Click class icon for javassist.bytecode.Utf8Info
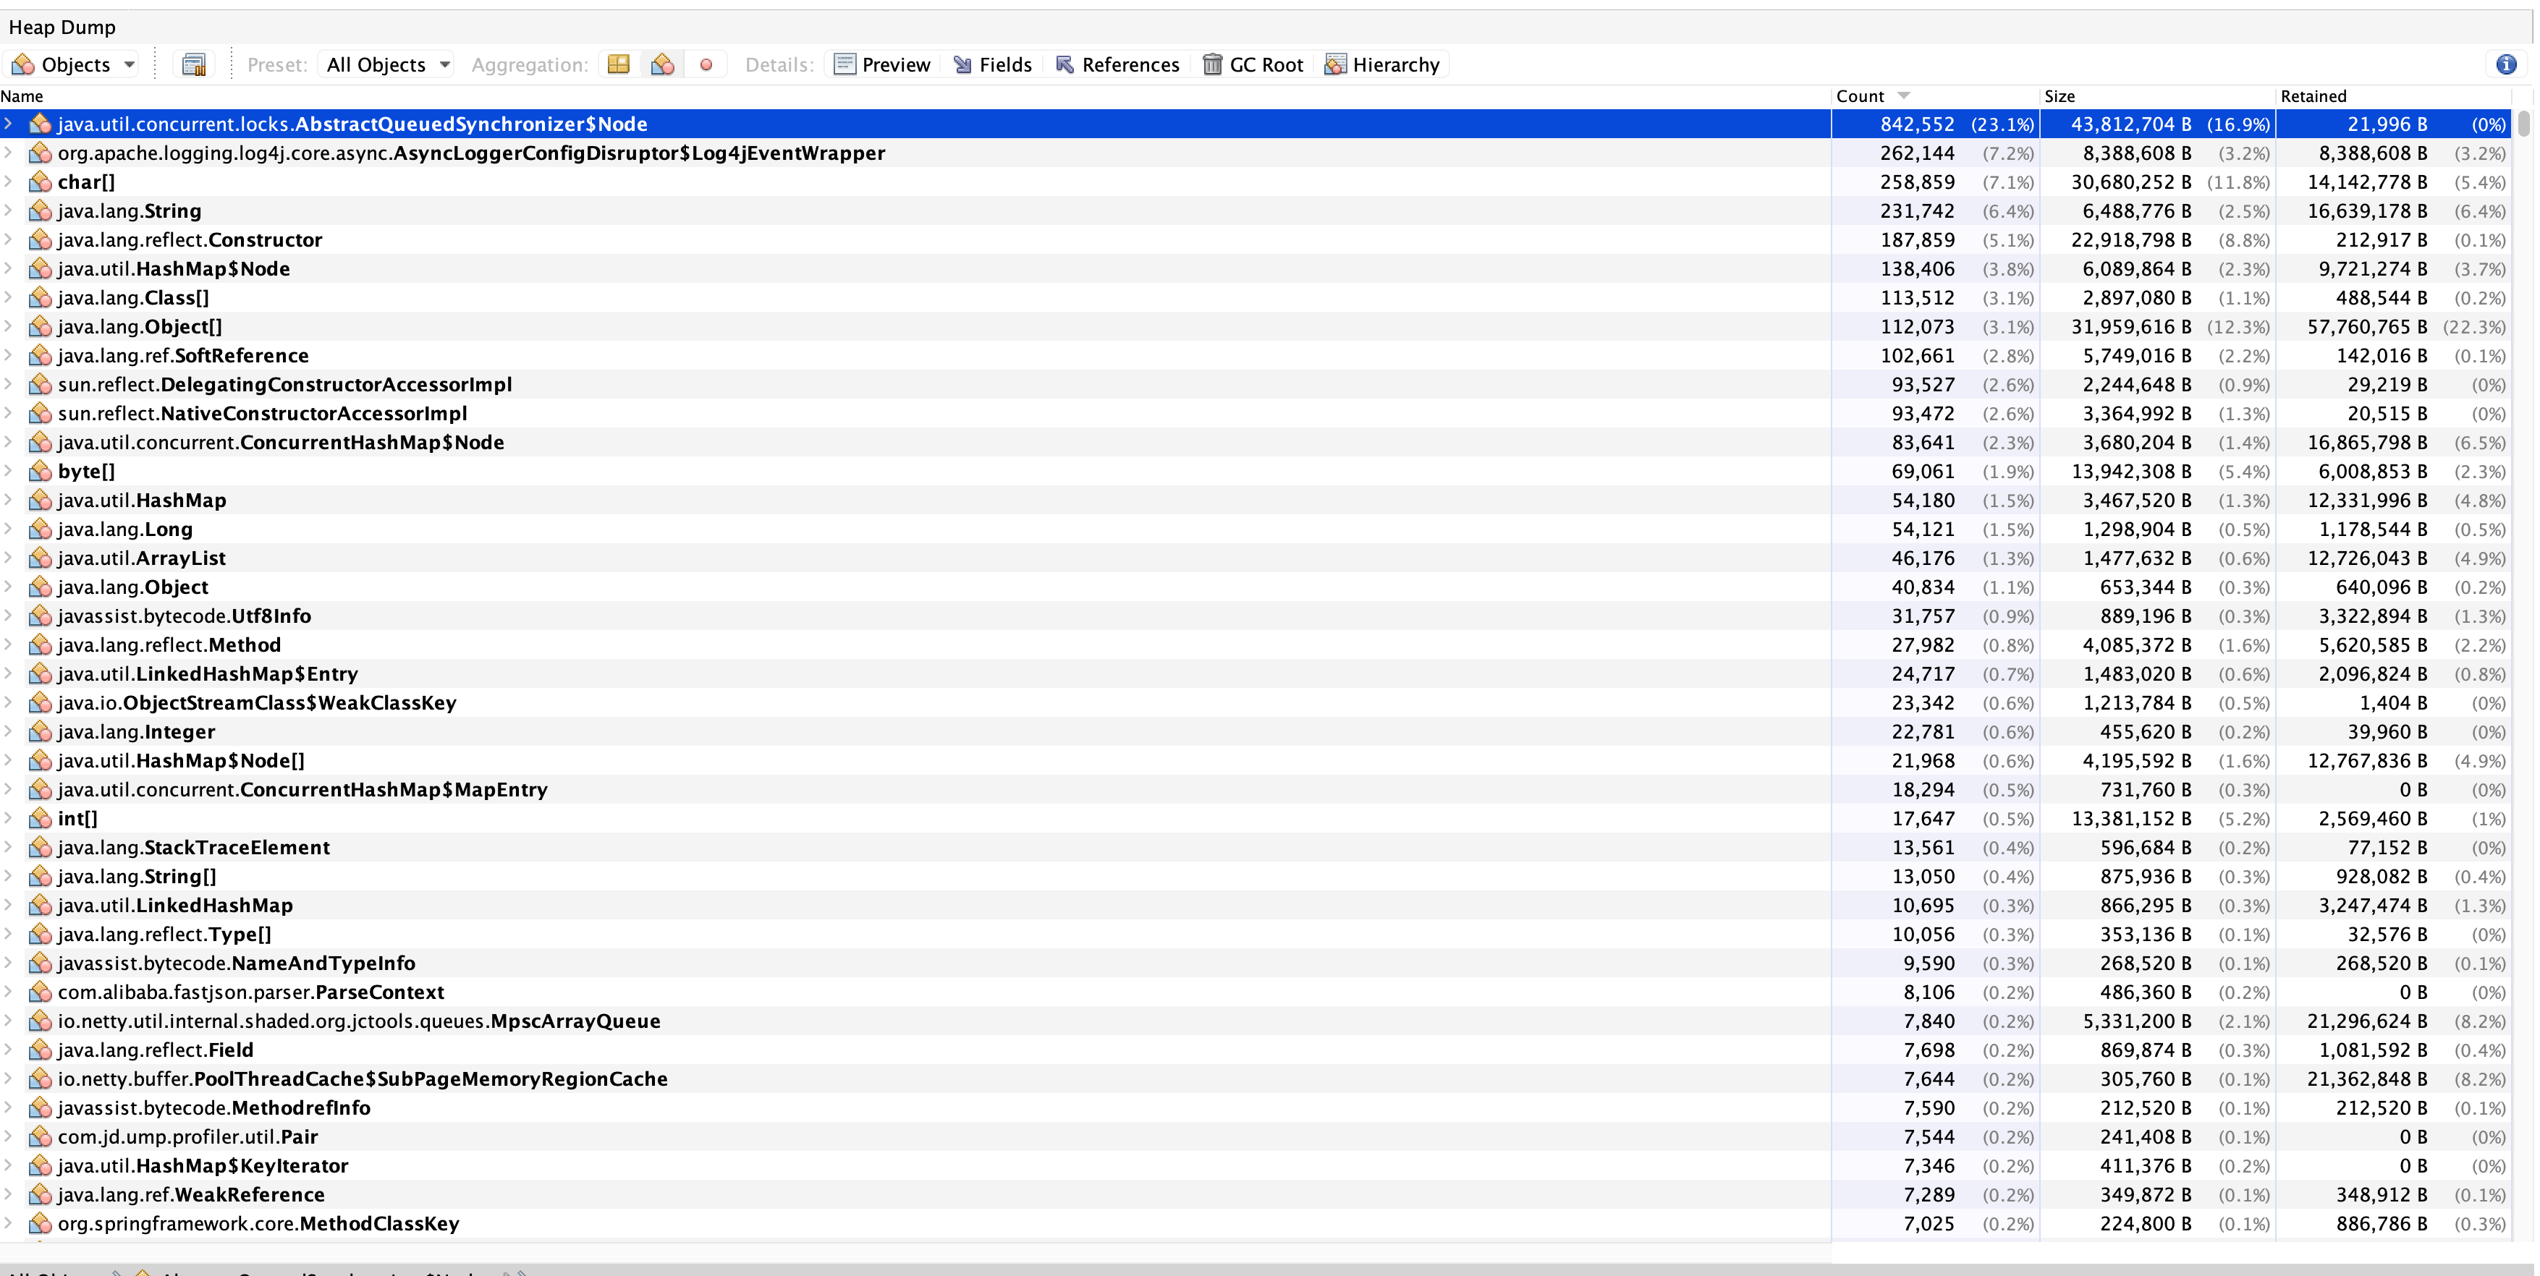 click(41, 616)
